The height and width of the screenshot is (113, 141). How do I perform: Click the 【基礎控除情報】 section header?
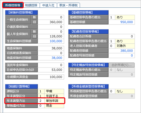point(88,13)
